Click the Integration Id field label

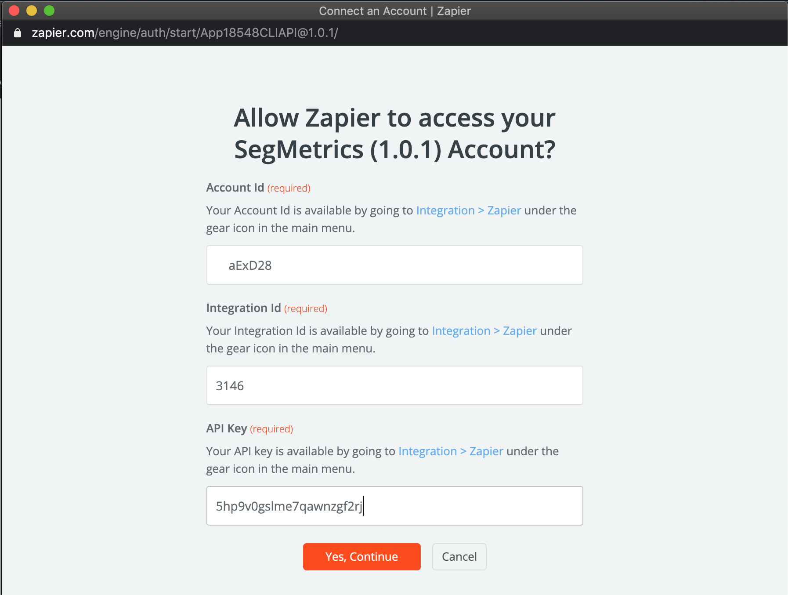point(243,308)
